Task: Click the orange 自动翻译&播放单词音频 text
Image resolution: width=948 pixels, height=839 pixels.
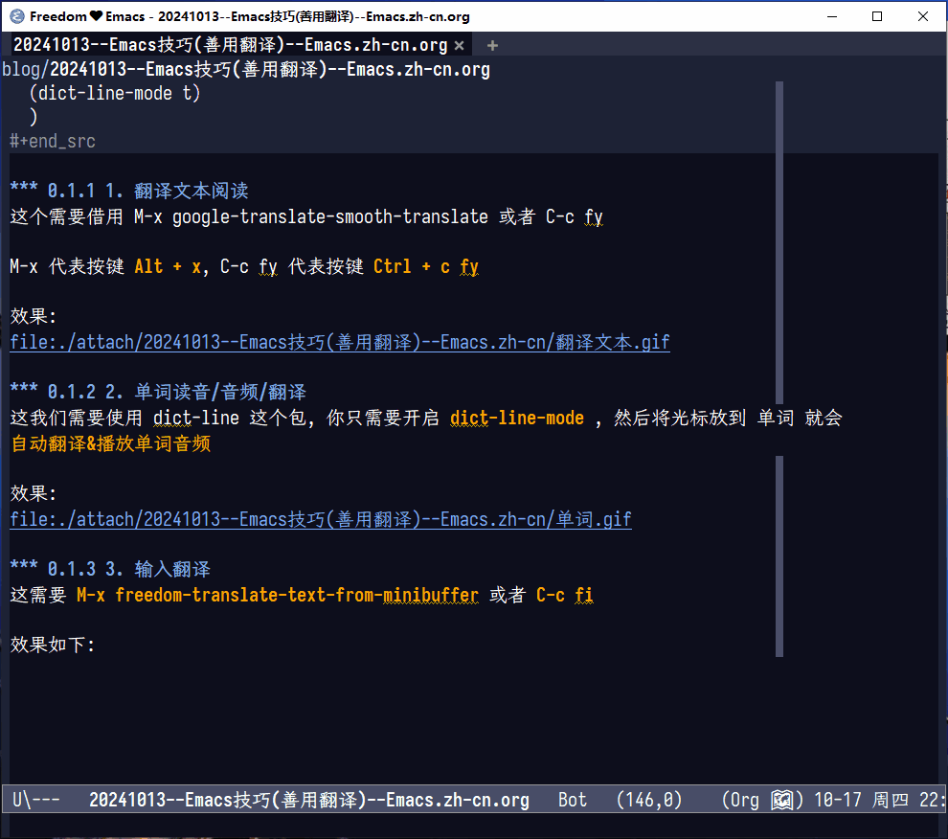Action: pyautogui.click(x=111, y=444)
